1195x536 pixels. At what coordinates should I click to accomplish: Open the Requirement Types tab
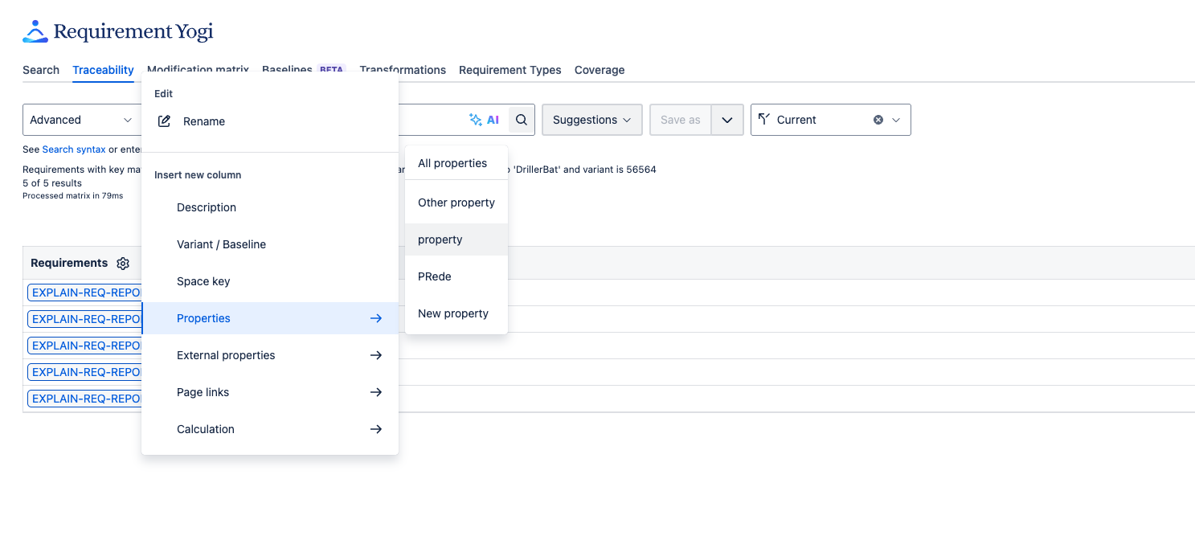point(510,70)
